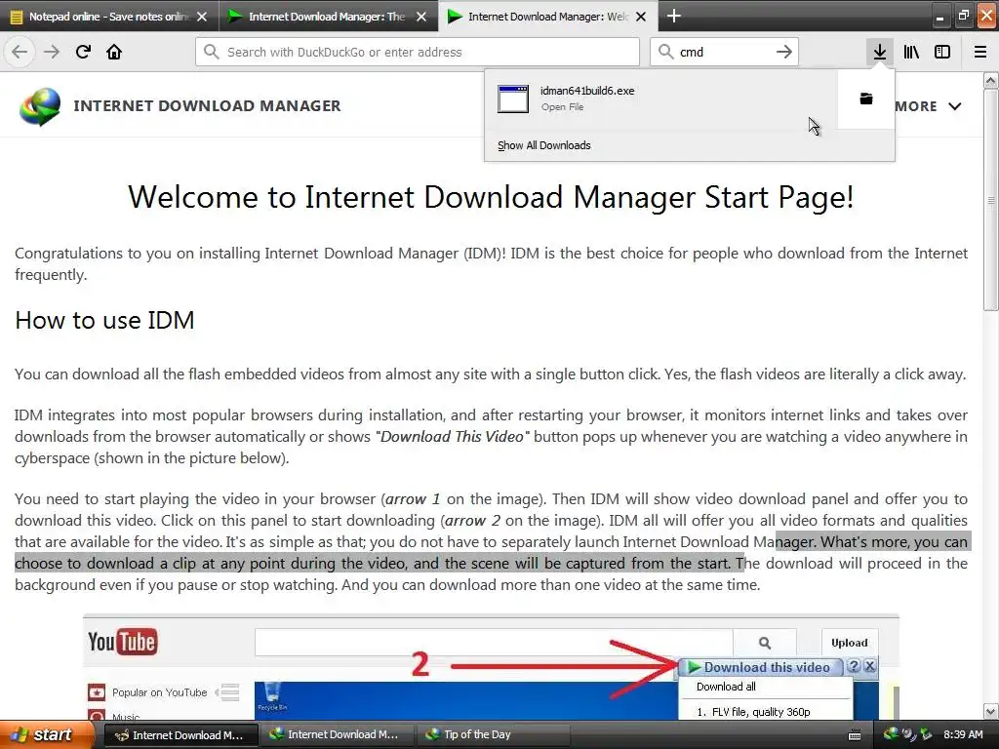Image resolution: width=999 pixels, height=749 pixels.
Task: Switch to the Notepad online tab
Action: [x=109, y=17]
